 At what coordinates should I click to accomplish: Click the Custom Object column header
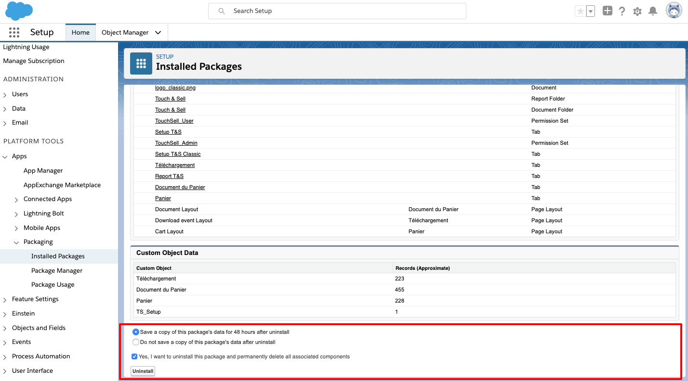(x=154, y=268)
